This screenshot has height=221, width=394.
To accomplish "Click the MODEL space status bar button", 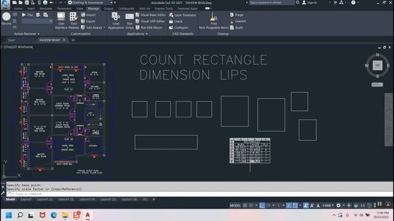I will [x=235, y=206].
